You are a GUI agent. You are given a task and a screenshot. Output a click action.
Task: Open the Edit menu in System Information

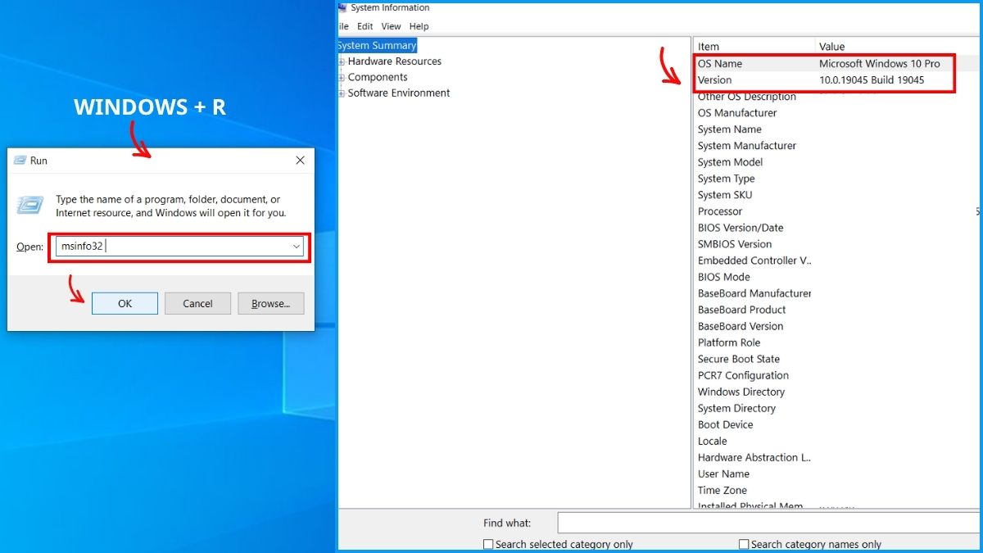click(x=365, y=26)
